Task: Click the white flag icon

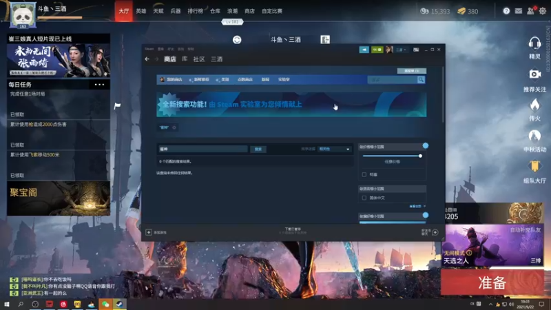Action: 117,105
